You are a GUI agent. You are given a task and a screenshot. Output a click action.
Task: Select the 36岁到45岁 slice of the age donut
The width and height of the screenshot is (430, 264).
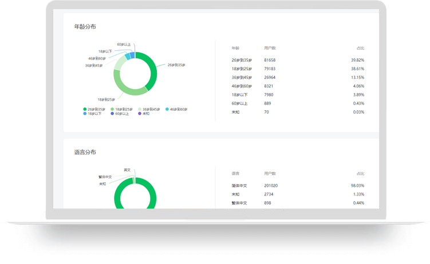pos(118,63)
